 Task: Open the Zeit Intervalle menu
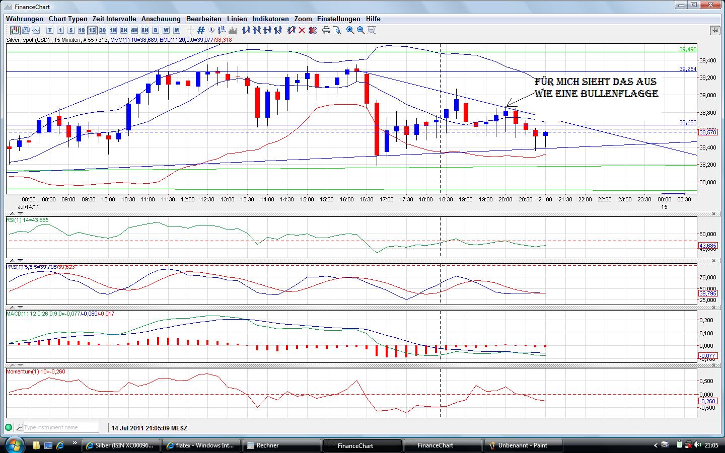click(114, 19)
